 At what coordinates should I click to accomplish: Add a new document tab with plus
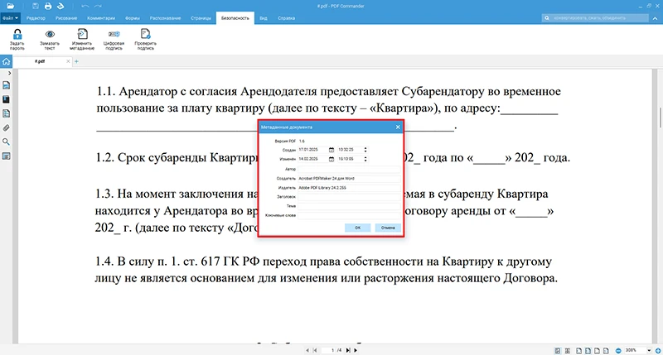[x=76, y=61]
